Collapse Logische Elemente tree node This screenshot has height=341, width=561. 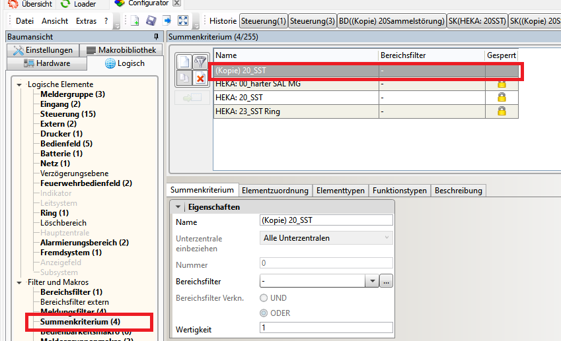19,84
